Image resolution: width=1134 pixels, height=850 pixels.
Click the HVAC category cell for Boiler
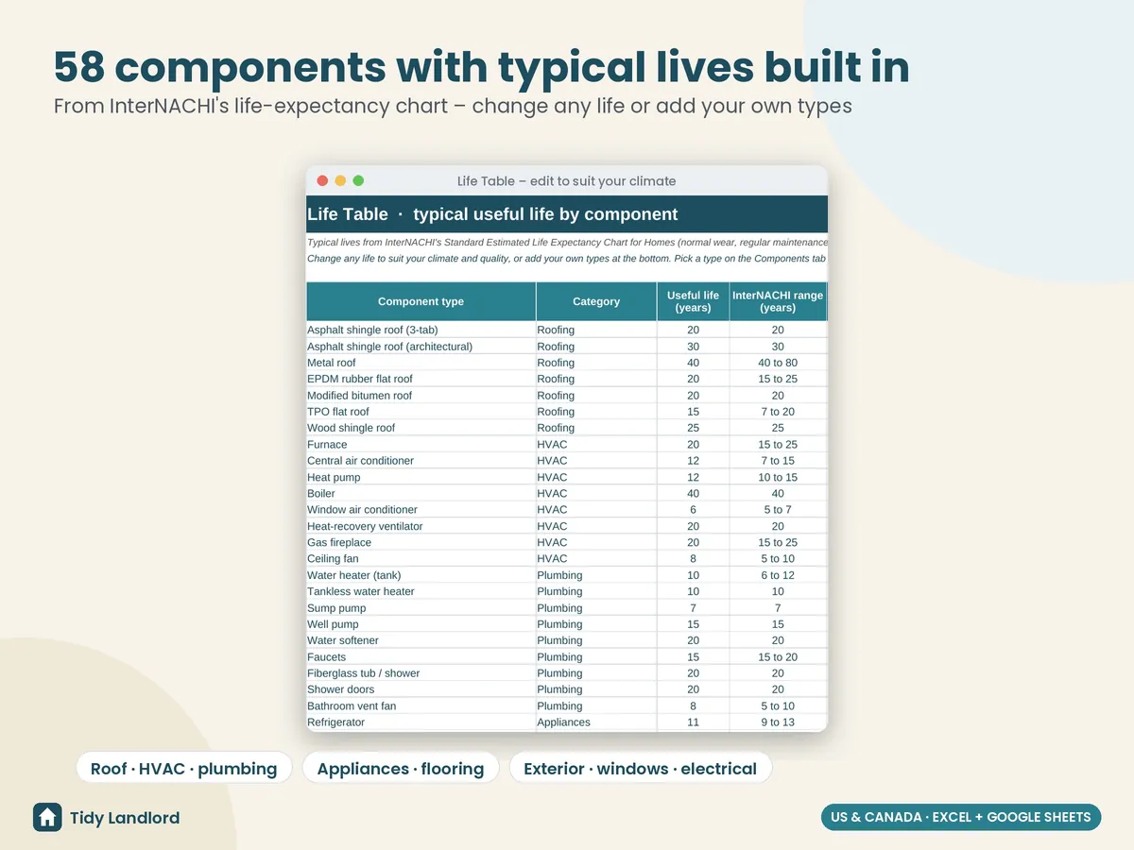[596, 493]
